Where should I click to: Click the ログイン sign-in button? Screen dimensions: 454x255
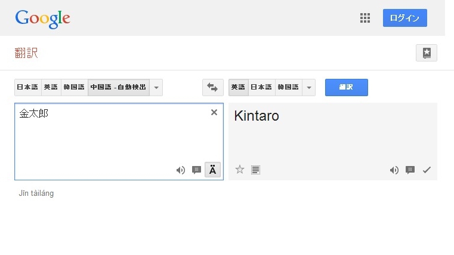point(404,18)
